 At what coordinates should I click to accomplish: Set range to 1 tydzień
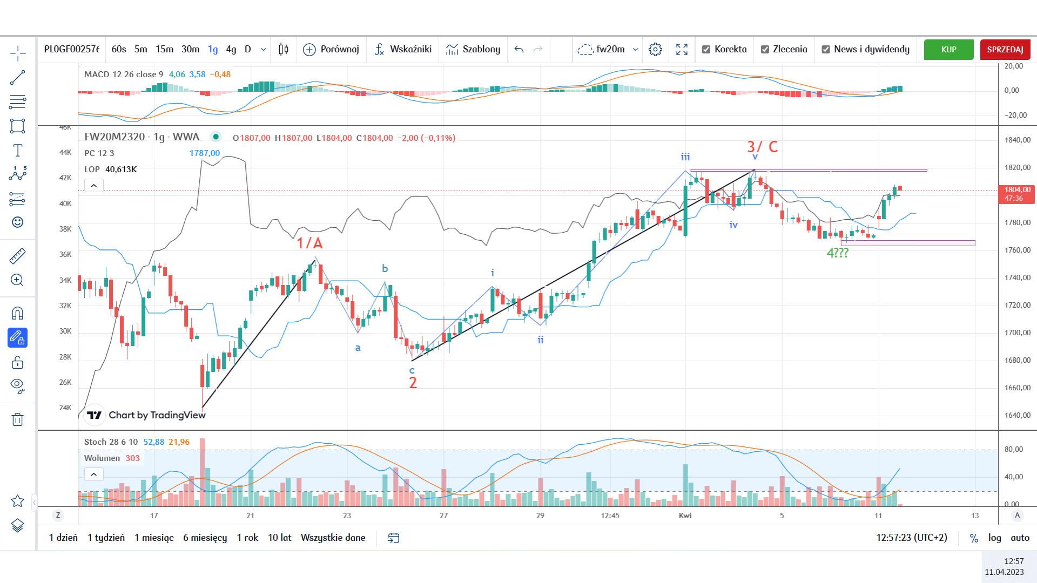click(x=106, y=538)
